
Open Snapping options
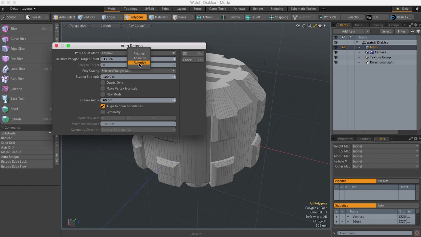point(279,17)
